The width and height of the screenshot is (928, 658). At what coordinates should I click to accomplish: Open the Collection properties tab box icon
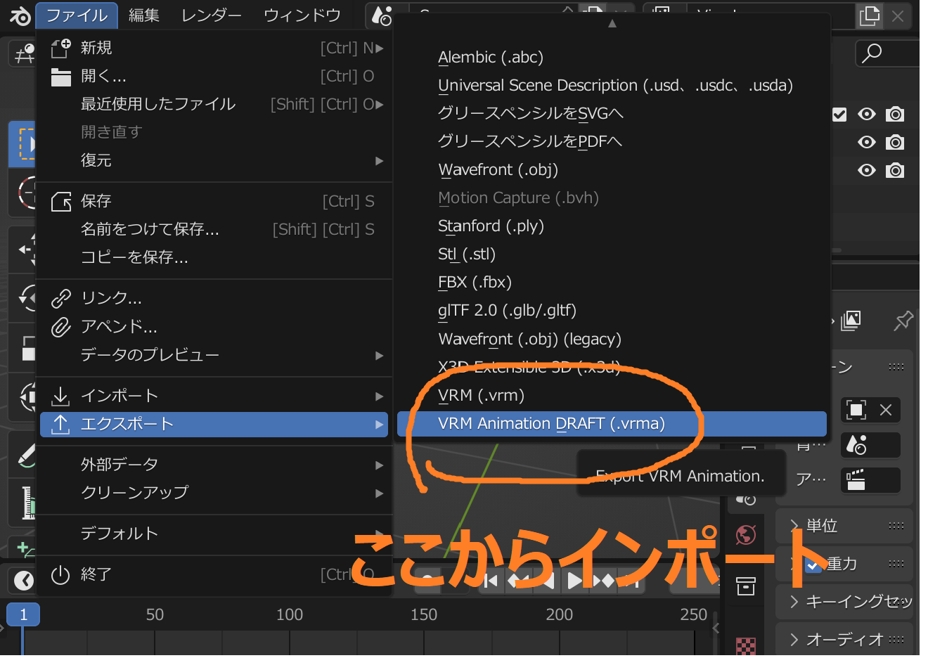point(745,586)
